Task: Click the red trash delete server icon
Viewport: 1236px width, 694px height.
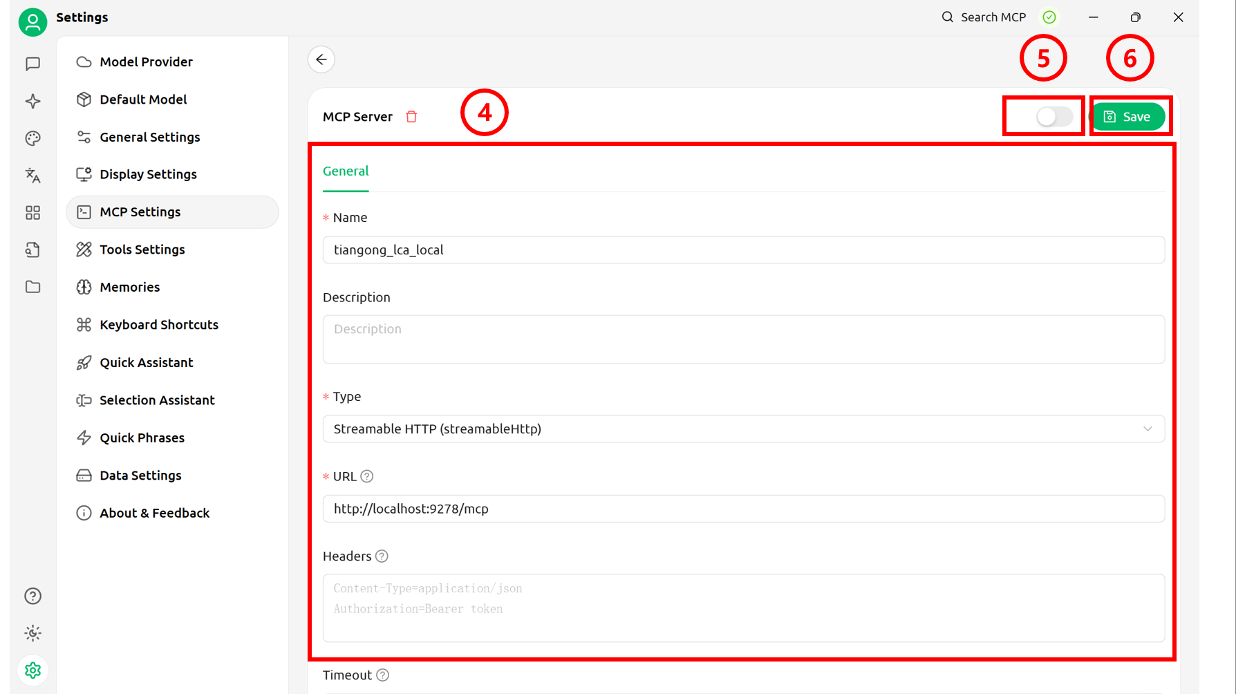Action: [411, 117]
